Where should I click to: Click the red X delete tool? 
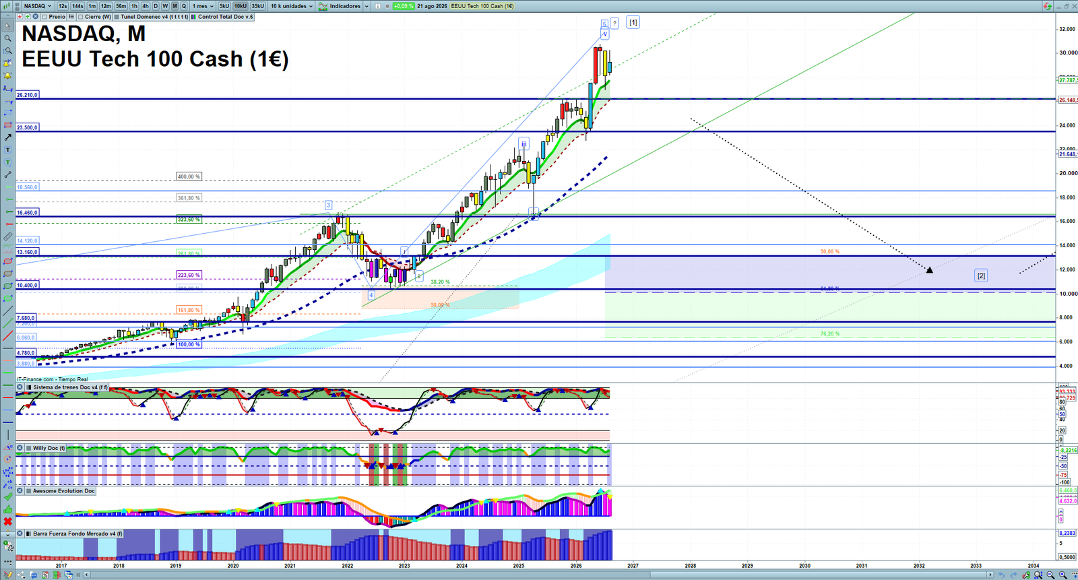[7, 521]
